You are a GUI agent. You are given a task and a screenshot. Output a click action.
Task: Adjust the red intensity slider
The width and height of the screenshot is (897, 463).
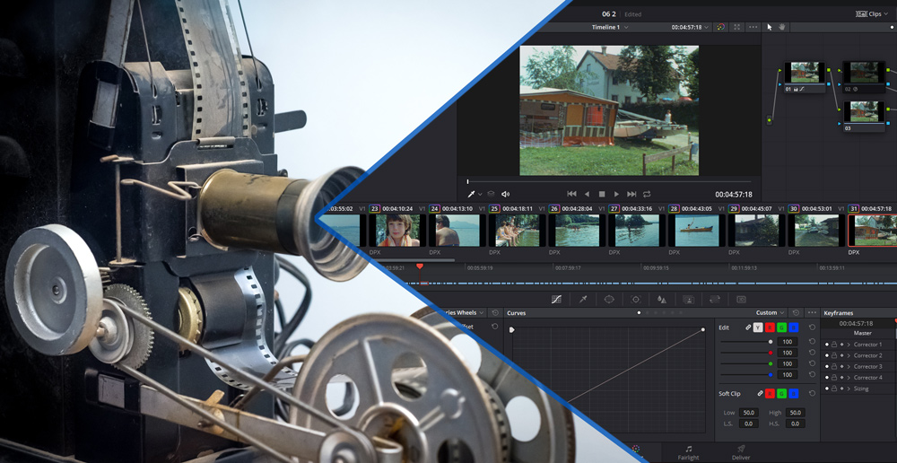746,354
